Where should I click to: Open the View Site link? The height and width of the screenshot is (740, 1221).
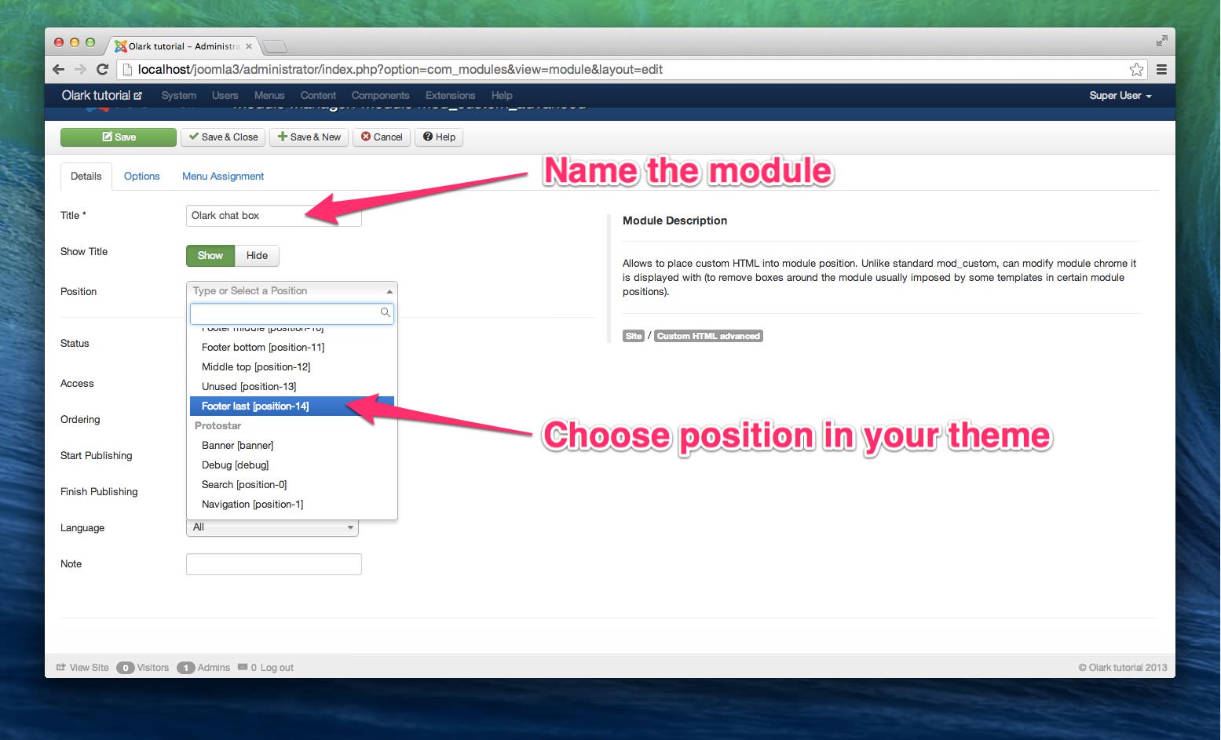(82, 668)
